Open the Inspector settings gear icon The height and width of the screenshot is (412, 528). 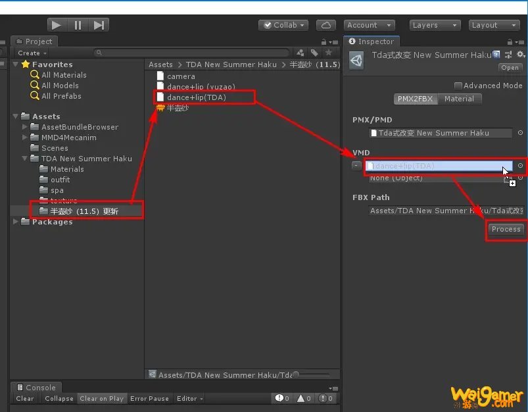[521, 54]
